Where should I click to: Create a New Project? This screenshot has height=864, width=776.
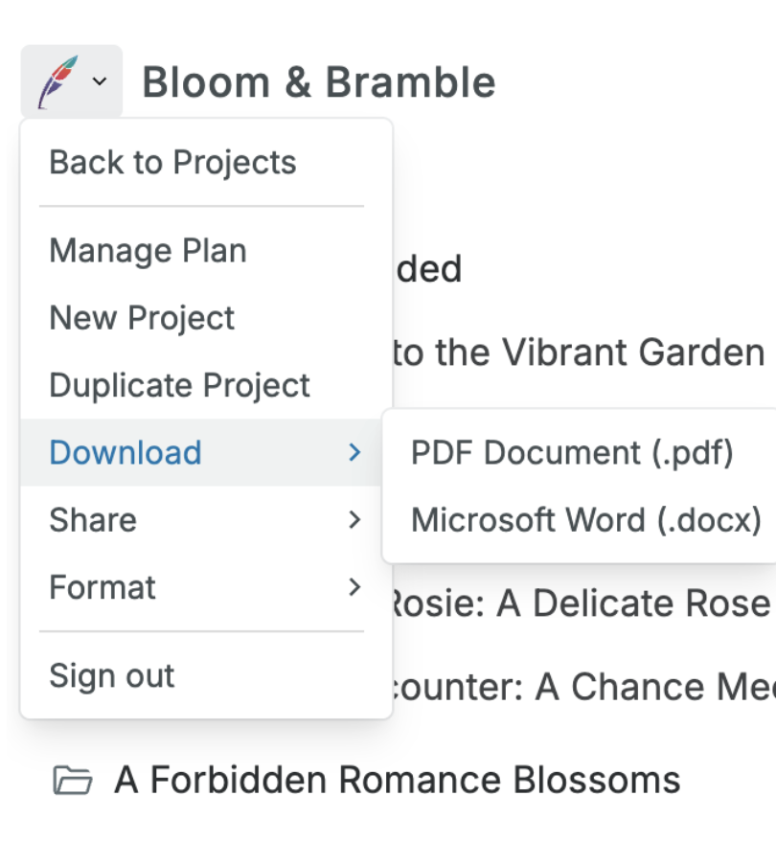[x=142, y=318]
